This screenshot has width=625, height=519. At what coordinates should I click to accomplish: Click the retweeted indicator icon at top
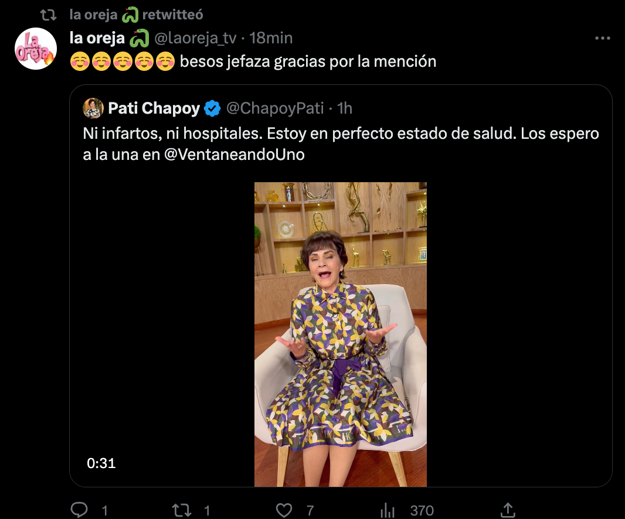50,15
